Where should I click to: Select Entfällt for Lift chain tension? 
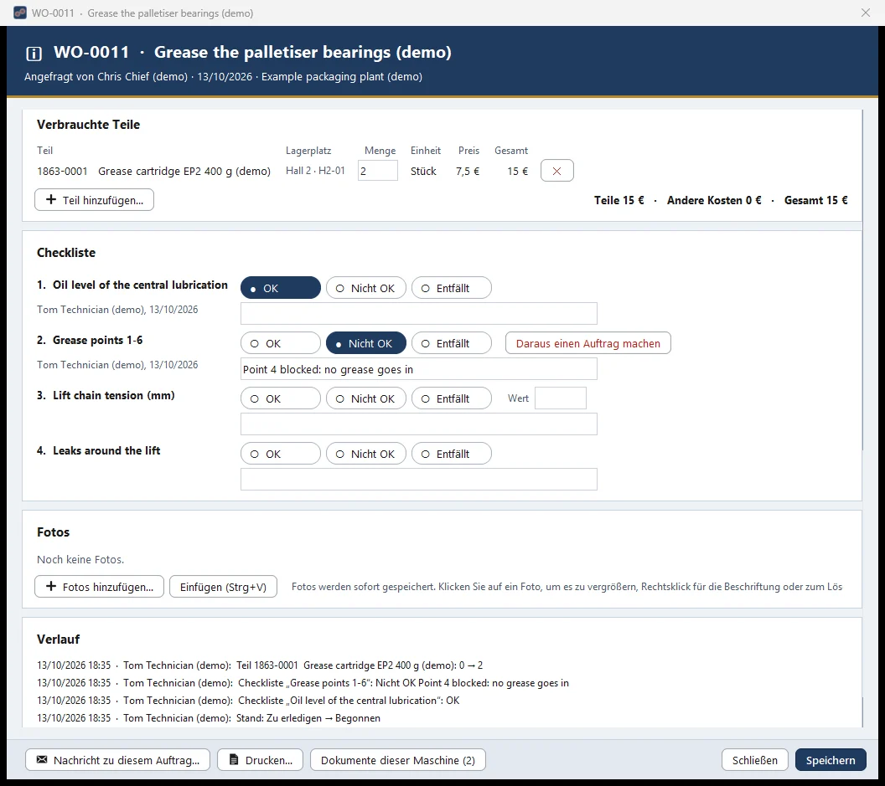[452, 398]
